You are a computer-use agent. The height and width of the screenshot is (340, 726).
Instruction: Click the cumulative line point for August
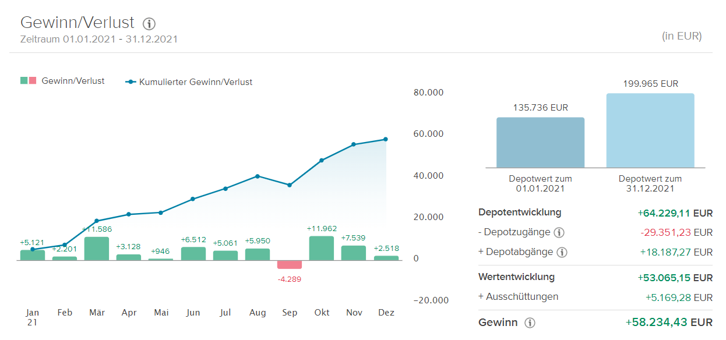coord(258,176)
